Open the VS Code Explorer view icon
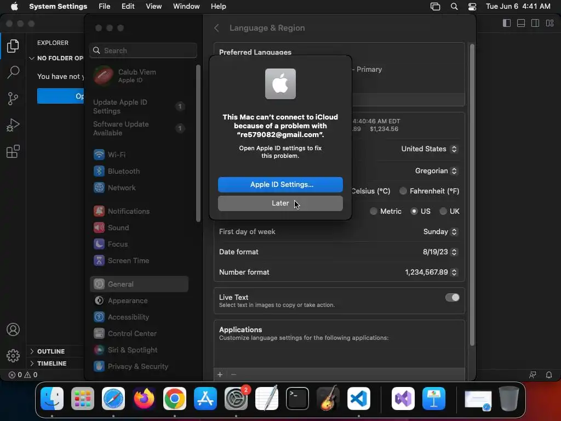The image size is (561, 421). point(13,46)
